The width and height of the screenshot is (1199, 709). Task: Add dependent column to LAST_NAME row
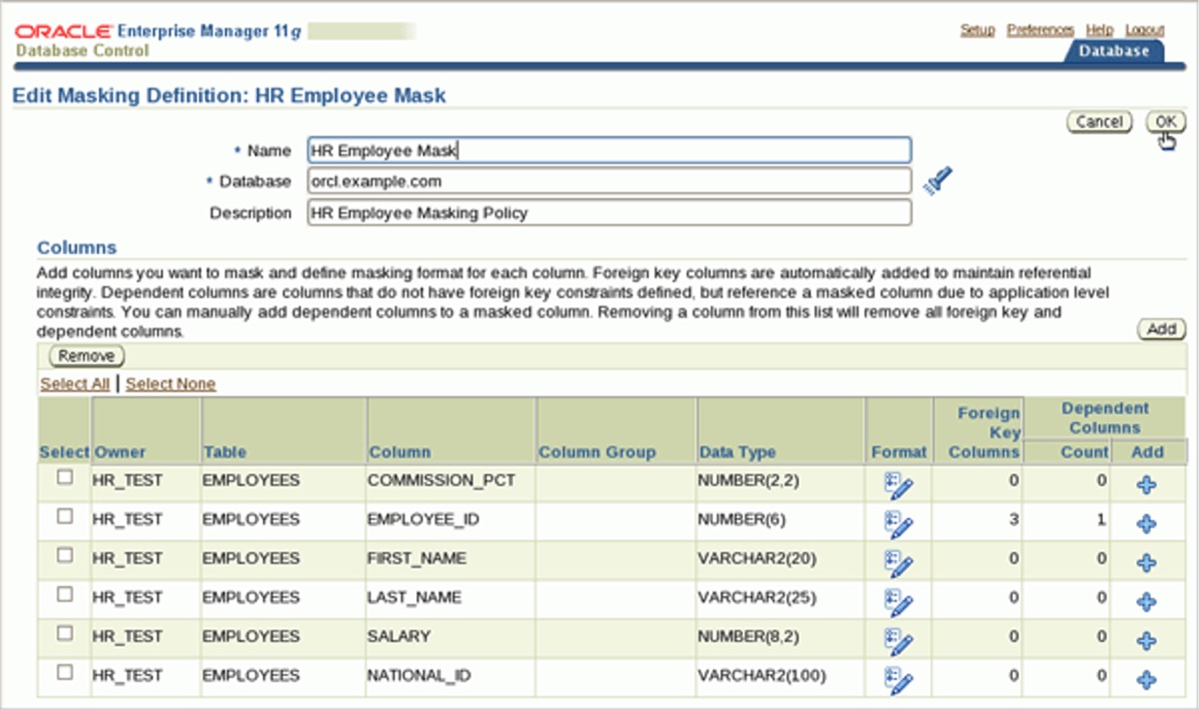1147,601
